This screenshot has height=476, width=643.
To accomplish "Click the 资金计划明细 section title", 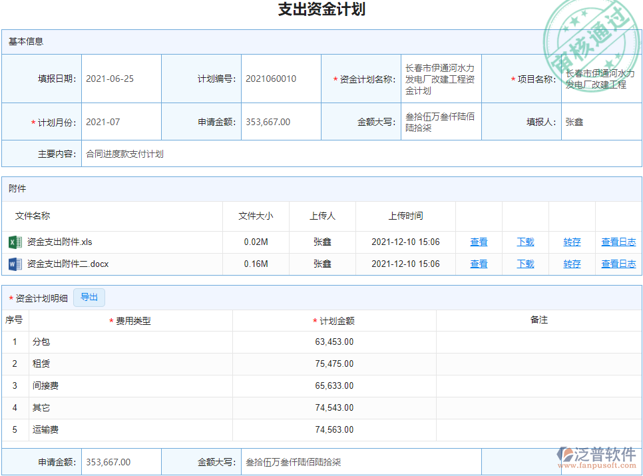I will click(x=40, y=298).
